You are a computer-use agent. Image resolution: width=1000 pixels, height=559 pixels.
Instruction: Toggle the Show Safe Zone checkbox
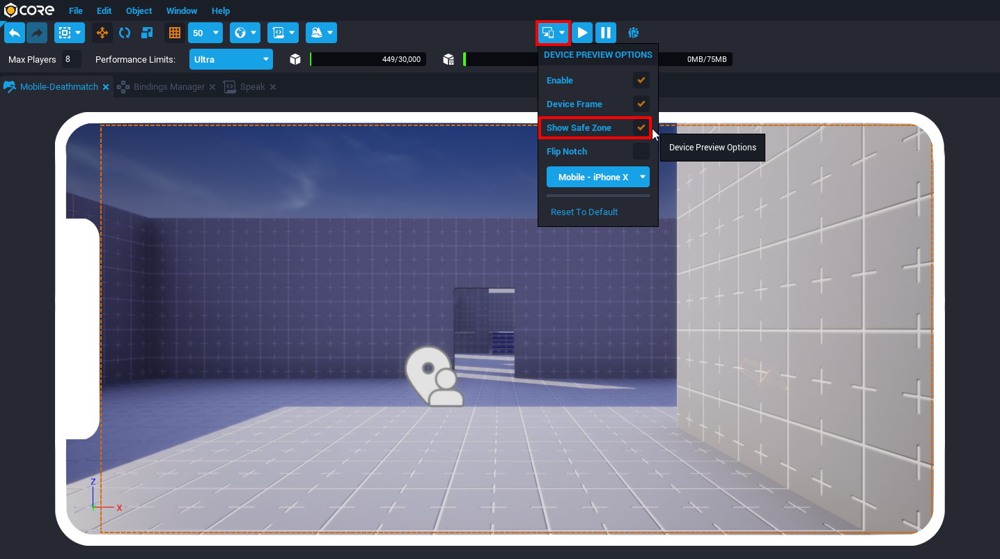point(641,127)
